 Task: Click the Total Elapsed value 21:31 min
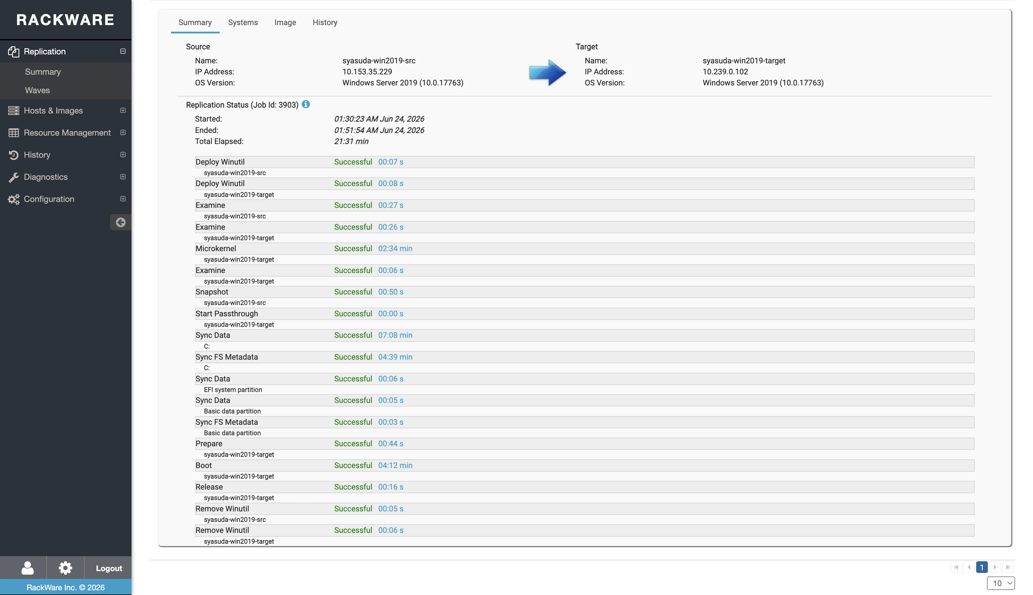click(351, 141)
